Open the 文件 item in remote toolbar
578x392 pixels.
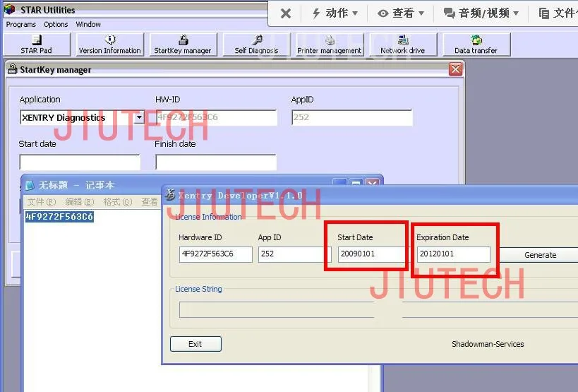(x=558, y=13)
